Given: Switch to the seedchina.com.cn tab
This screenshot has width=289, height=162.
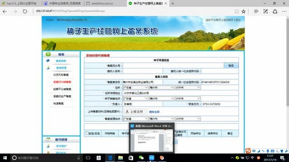Looking at the screenshot, I should point(105,3).
